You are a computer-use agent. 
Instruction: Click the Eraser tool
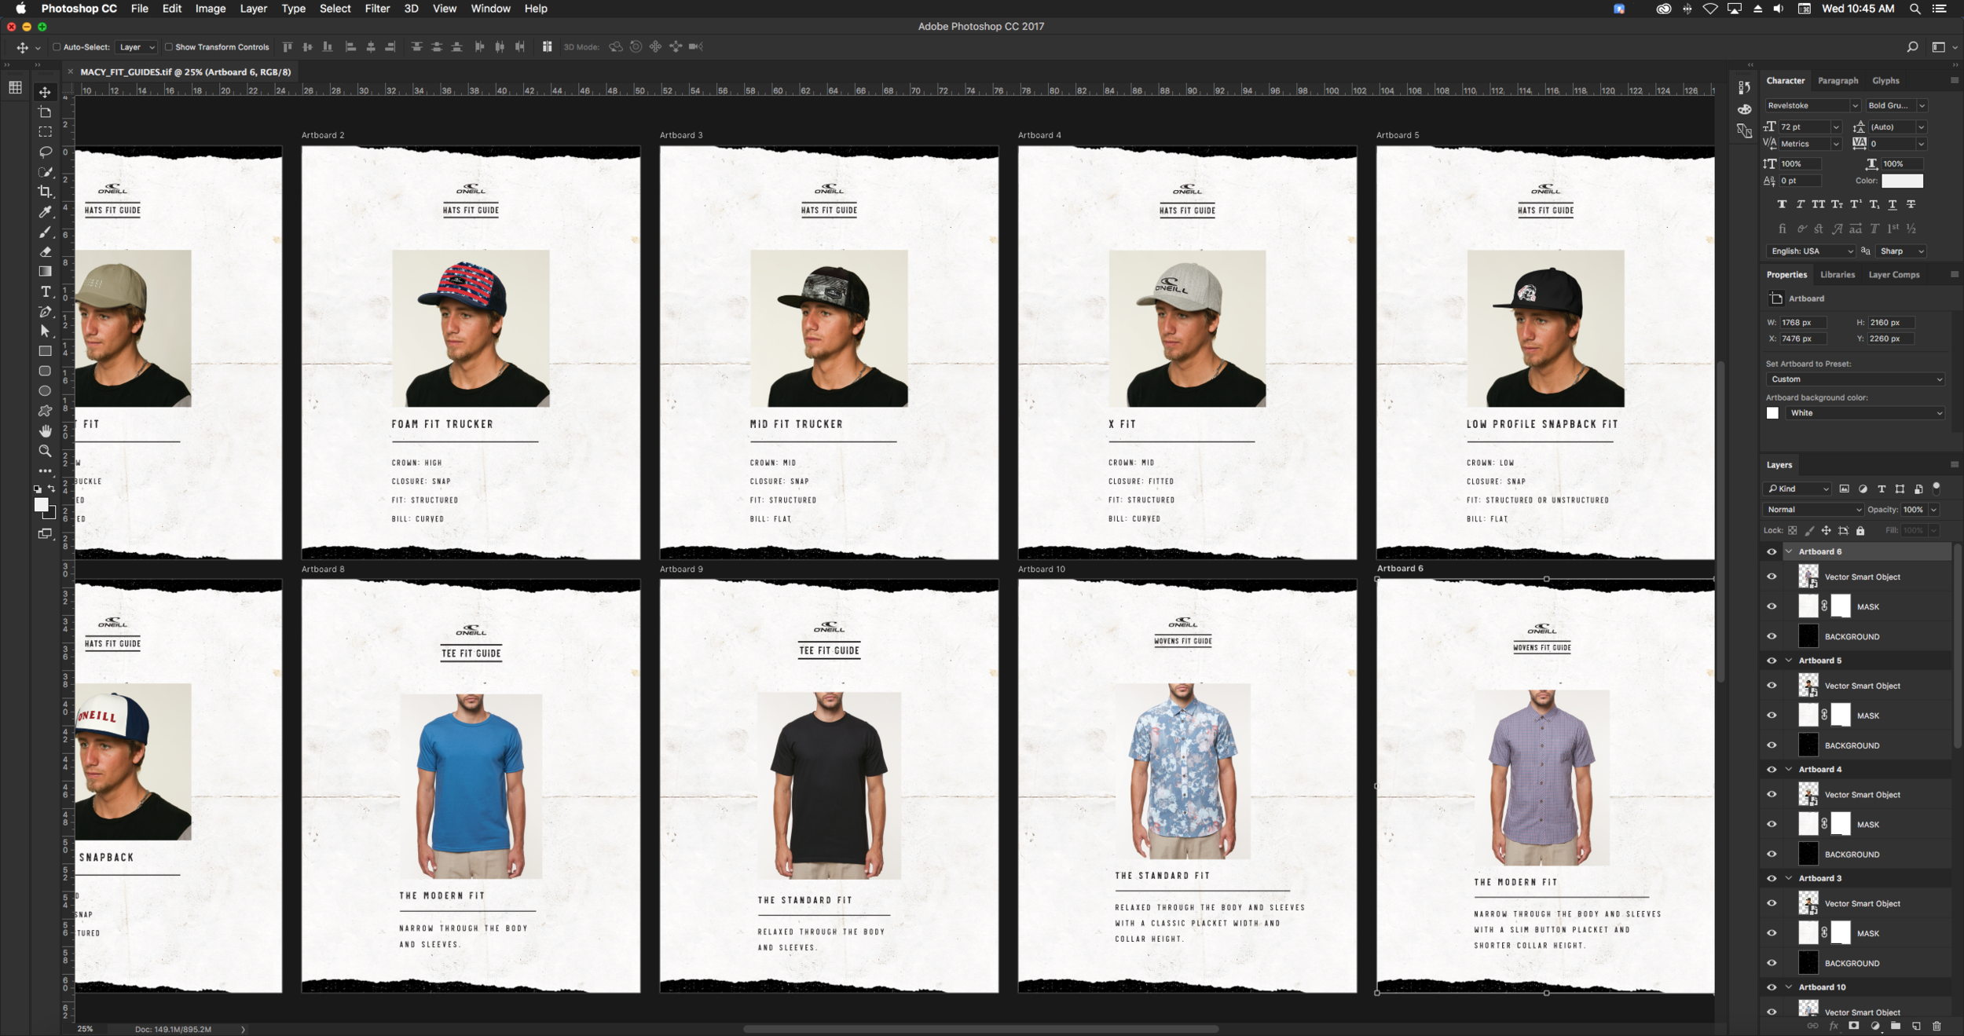pos(45,252)
